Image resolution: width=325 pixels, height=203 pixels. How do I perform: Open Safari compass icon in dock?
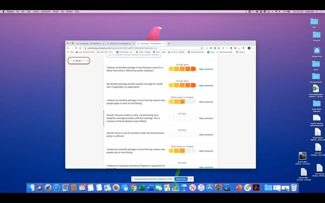tap(57, 188)
